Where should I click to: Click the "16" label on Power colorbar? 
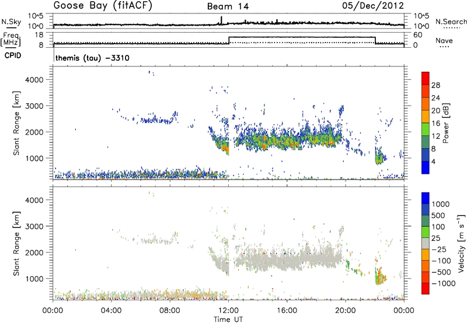point(435,124)
